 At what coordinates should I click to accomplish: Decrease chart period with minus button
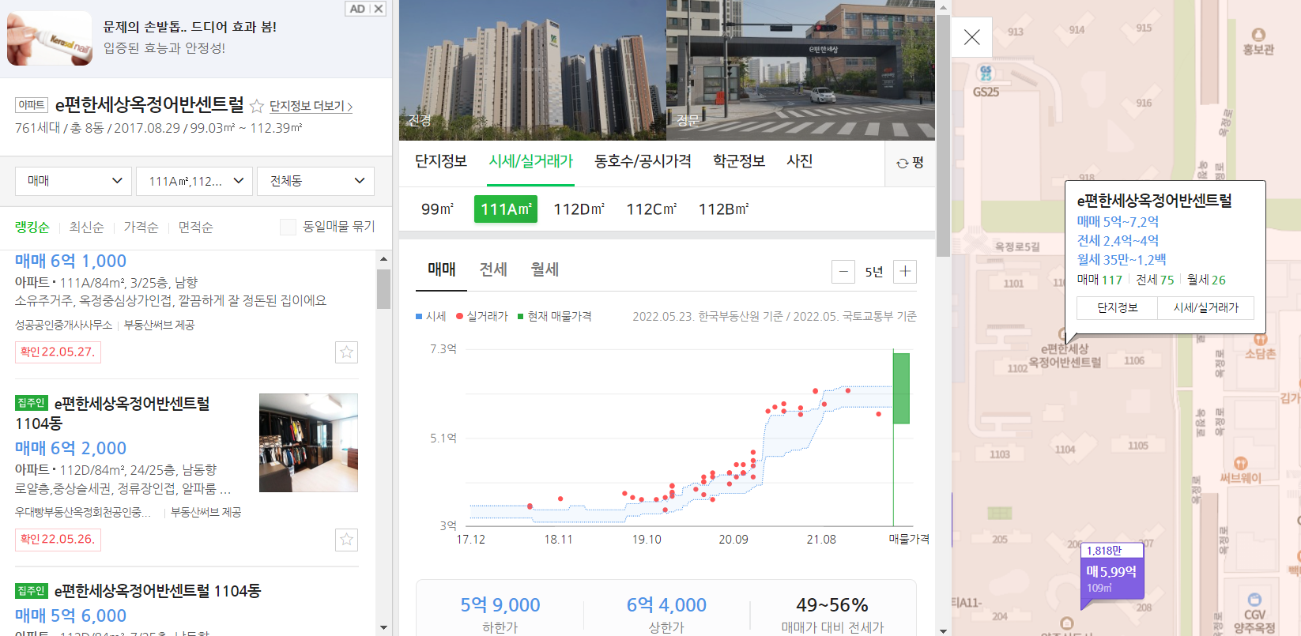pyautogui.click(x=843, y=272)
